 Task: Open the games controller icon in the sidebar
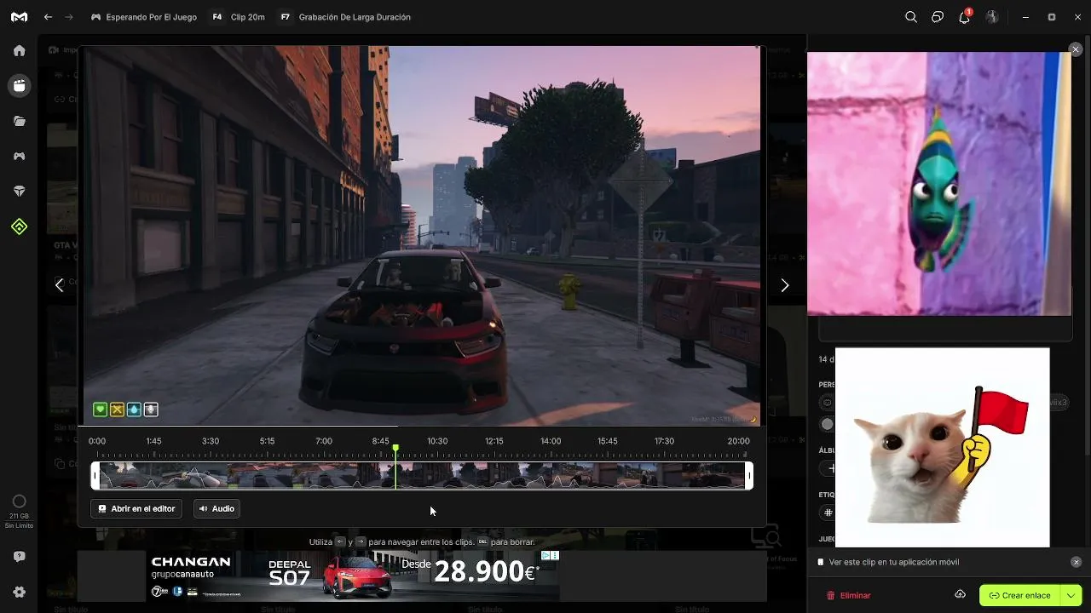[x=19, y=157]
